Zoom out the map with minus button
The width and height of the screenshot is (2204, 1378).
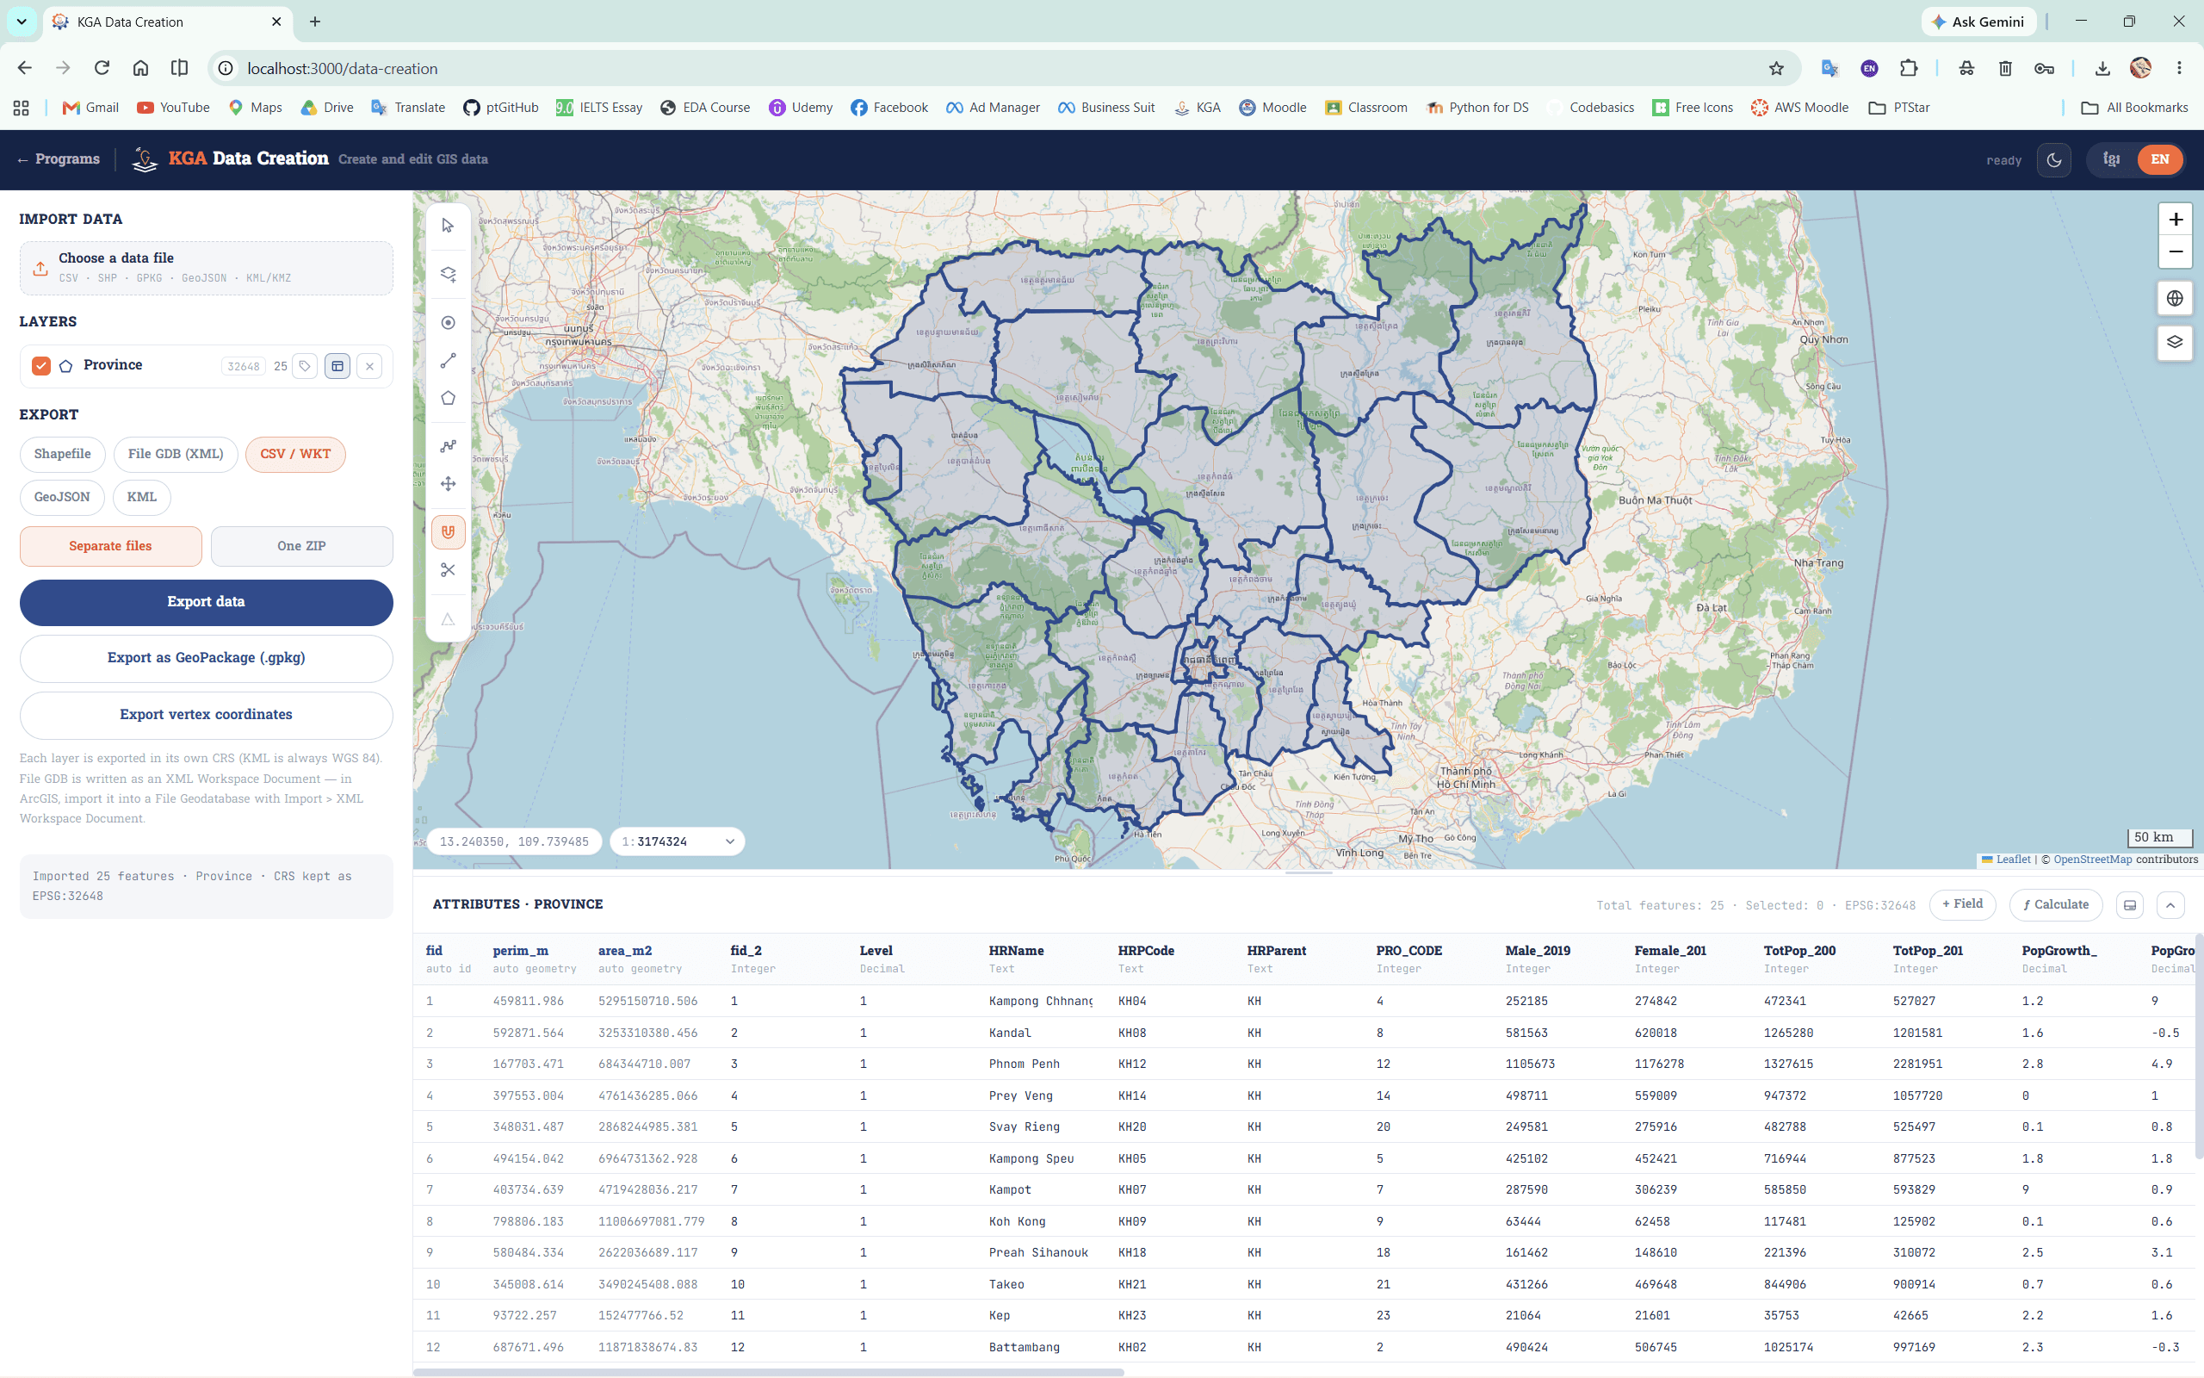(x=2175, y=251)
